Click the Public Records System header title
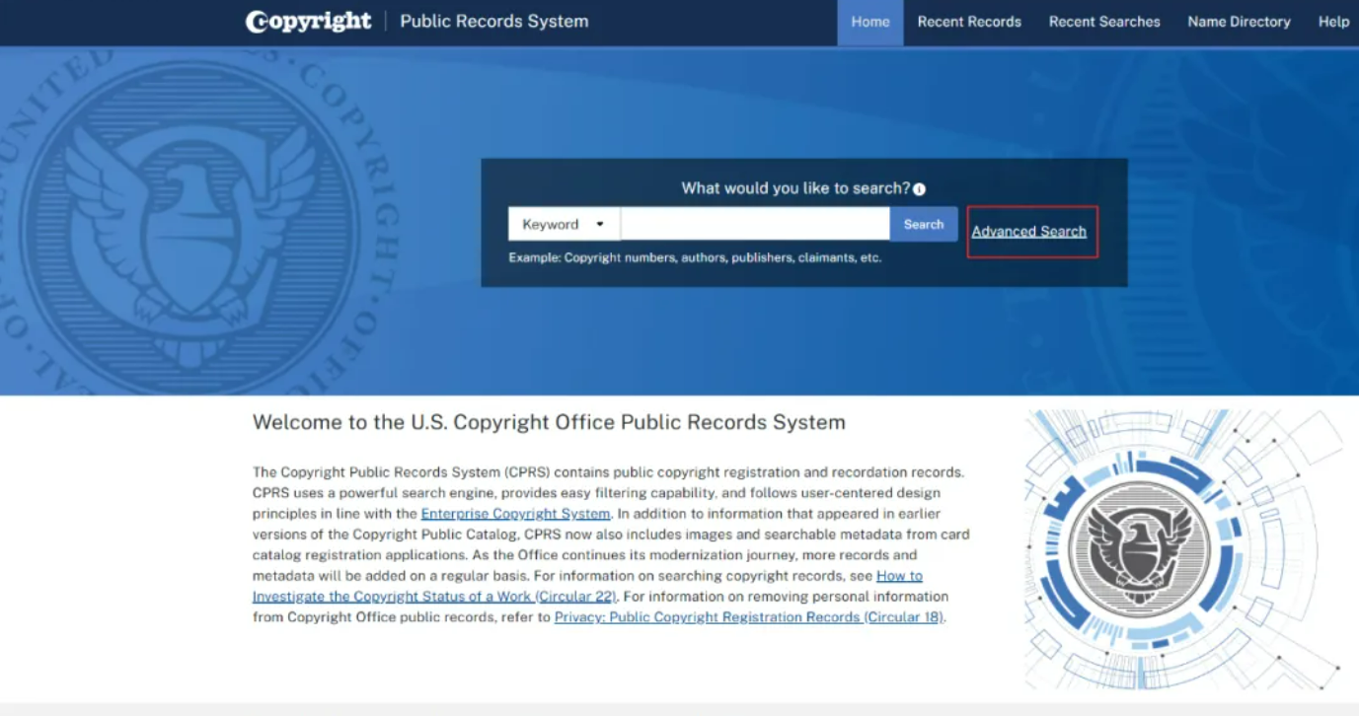Screen dimensions: 1359x716 [493, 22]
